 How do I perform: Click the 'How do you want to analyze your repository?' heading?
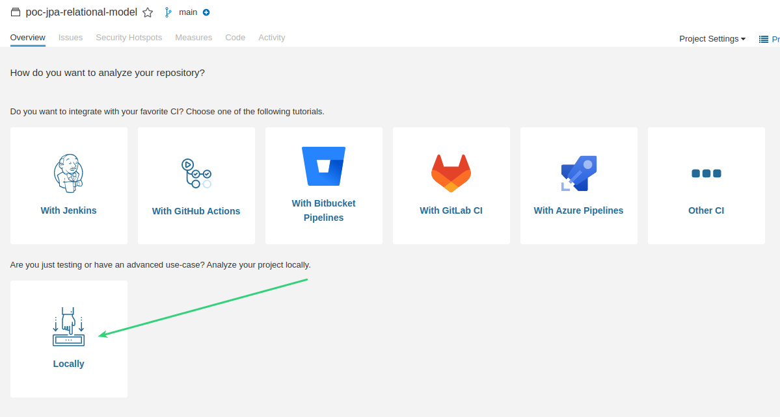(107, 73)
